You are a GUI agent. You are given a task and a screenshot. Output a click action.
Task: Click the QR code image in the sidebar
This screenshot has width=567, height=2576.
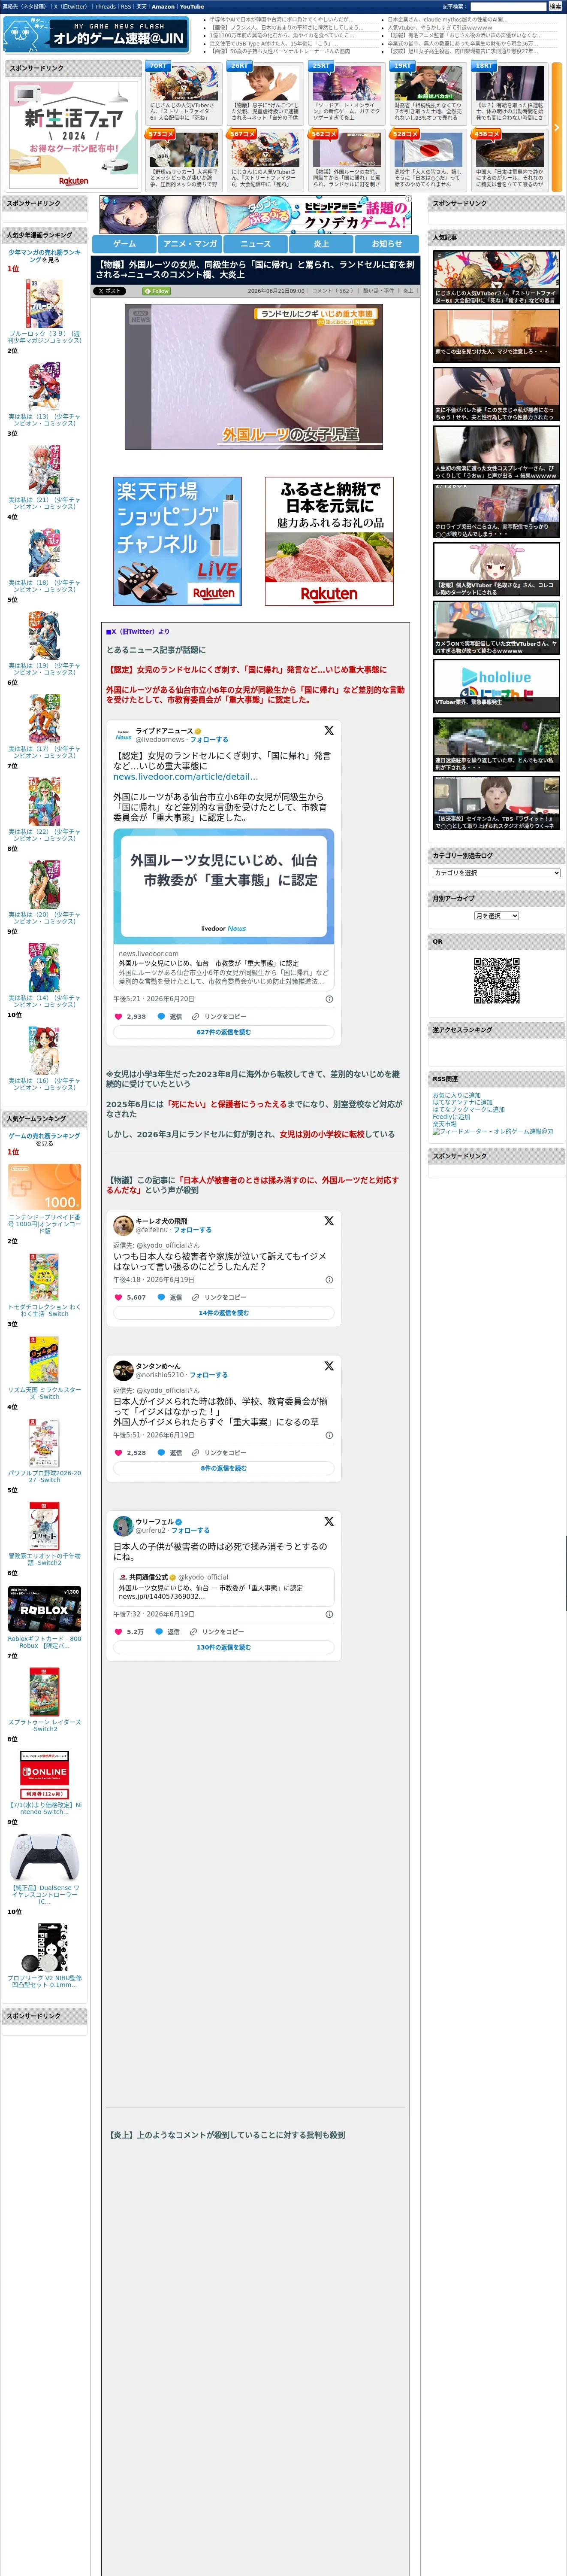click(x=496, y=981)
